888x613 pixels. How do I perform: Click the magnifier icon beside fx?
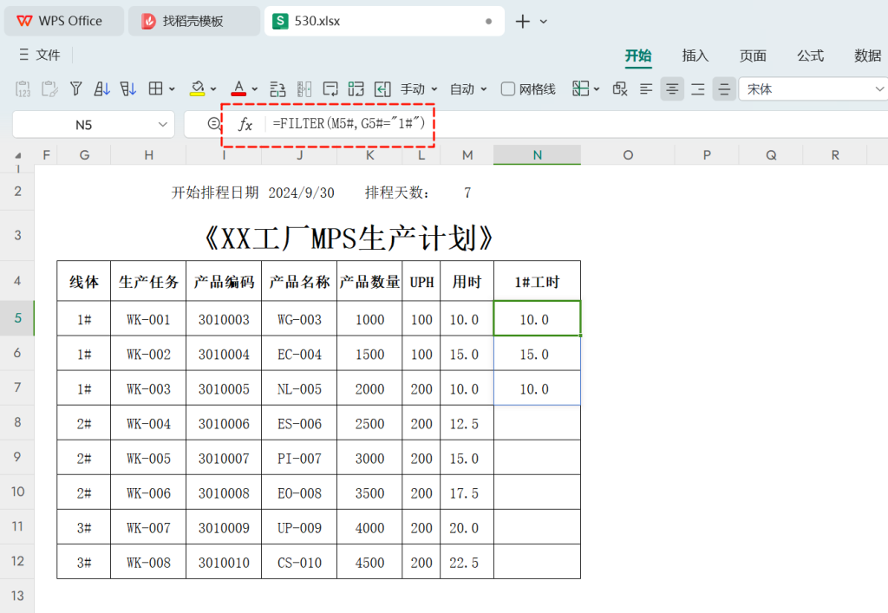(213, 124)
